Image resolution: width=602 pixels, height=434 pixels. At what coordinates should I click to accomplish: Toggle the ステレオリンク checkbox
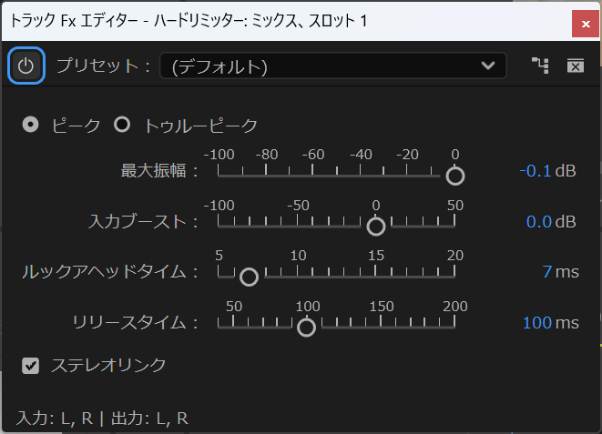coord(31,365)
